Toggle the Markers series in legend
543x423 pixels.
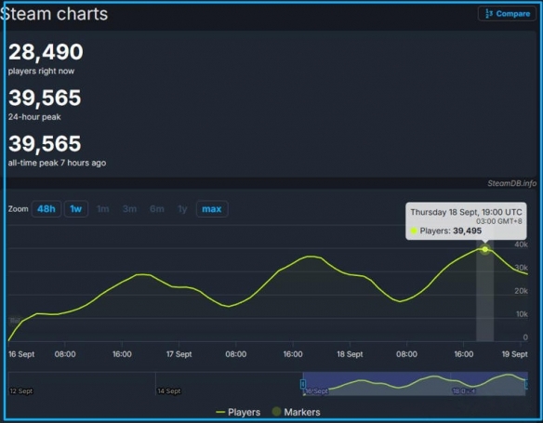click(x=296, y=412)
